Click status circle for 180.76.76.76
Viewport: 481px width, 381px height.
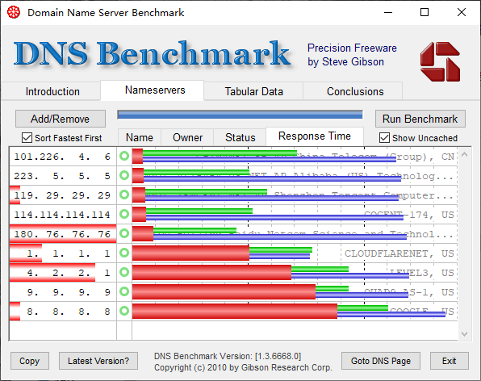124,233
